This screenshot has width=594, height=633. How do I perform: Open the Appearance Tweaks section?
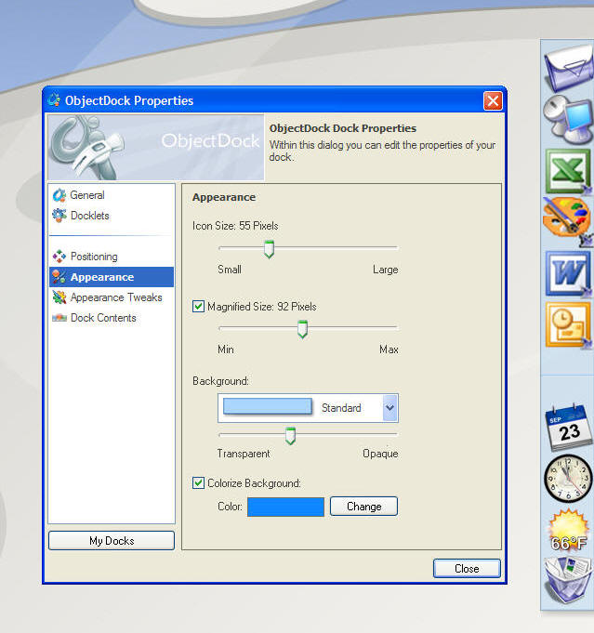pyautogui.click(x=112, y=297)
